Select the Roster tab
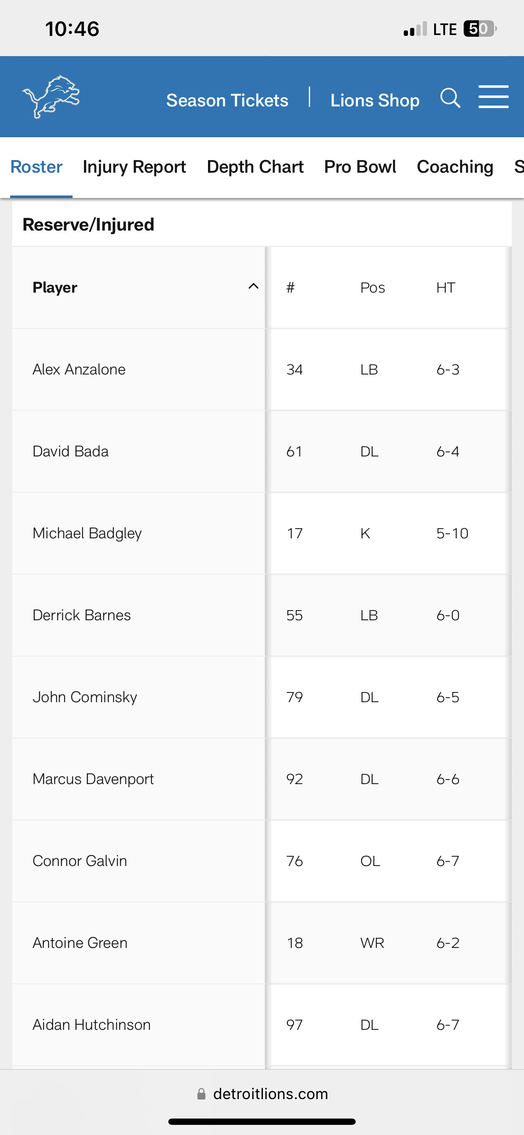The width and height of the screenshot is (524, 1135). [x=36, y=167]
